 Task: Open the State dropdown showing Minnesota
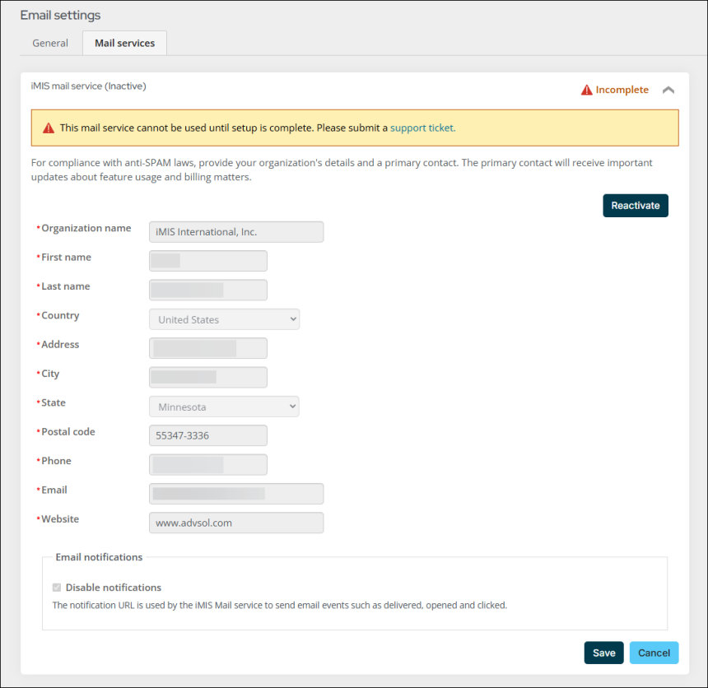pyautogui.click(x=223, y=406)
